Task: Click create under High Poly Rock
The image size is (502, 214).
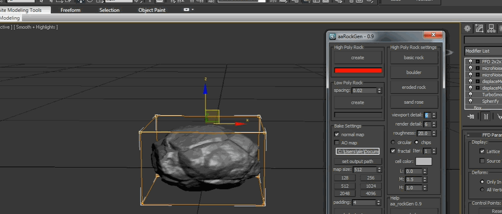Action: click(358, 58)
